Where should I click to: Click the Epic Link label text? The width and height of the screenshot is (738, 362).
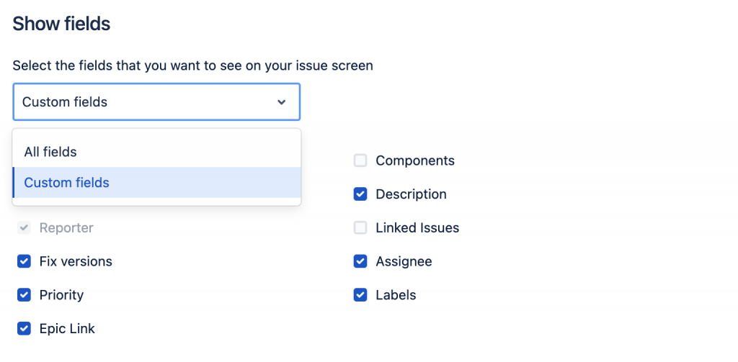pyautogui.click(x=67, y=329)
